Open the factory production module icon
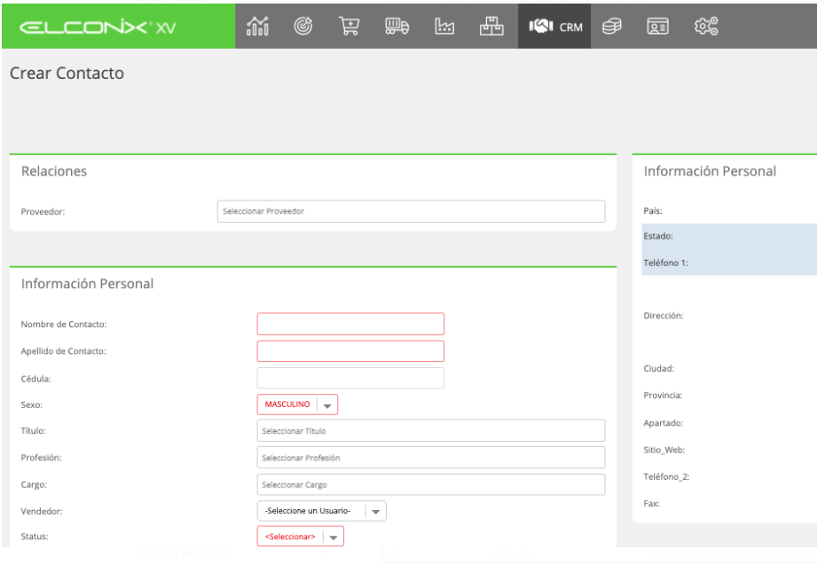This screenshot has width=817, height=573. pos(444,26)
